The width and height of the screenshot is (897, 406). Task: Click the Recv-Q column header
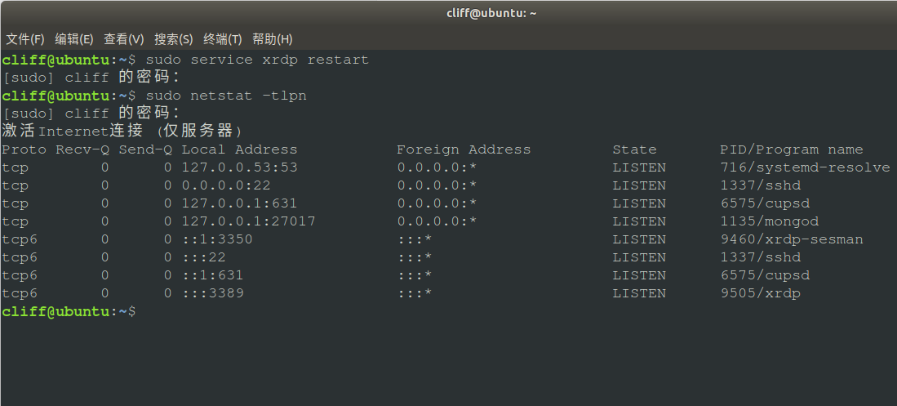click(82, 149)
